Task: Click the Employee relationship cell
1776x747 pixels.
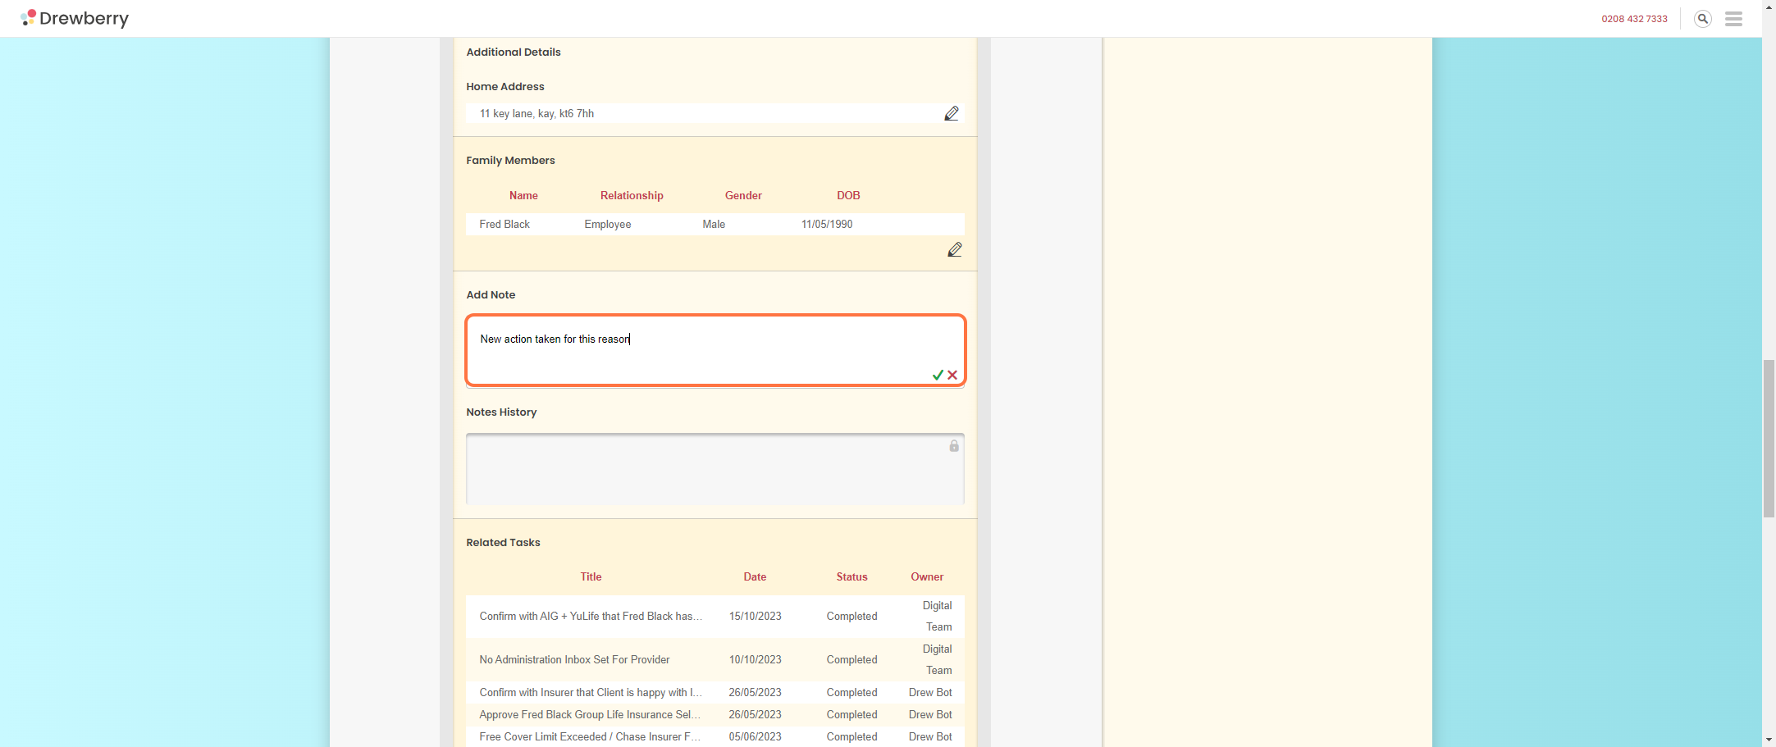Action: (608, 224)
